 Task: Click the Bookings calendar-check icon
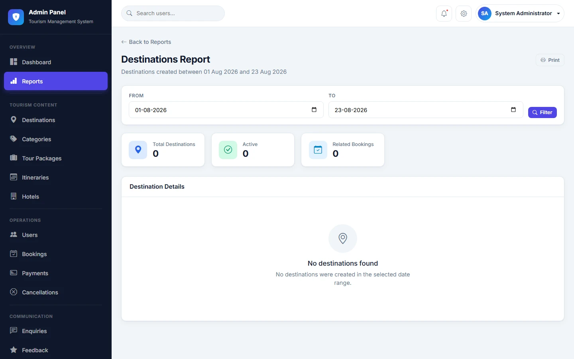(14, 254)
